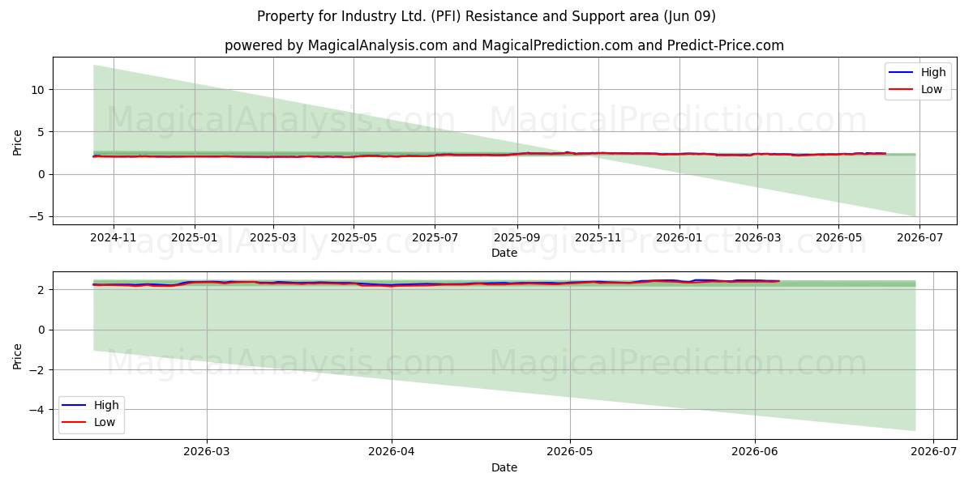Screen dimensions: 973x486
Task: Click the 'Date' axis title under the bottom chart
Action: [x=504, y=467]
